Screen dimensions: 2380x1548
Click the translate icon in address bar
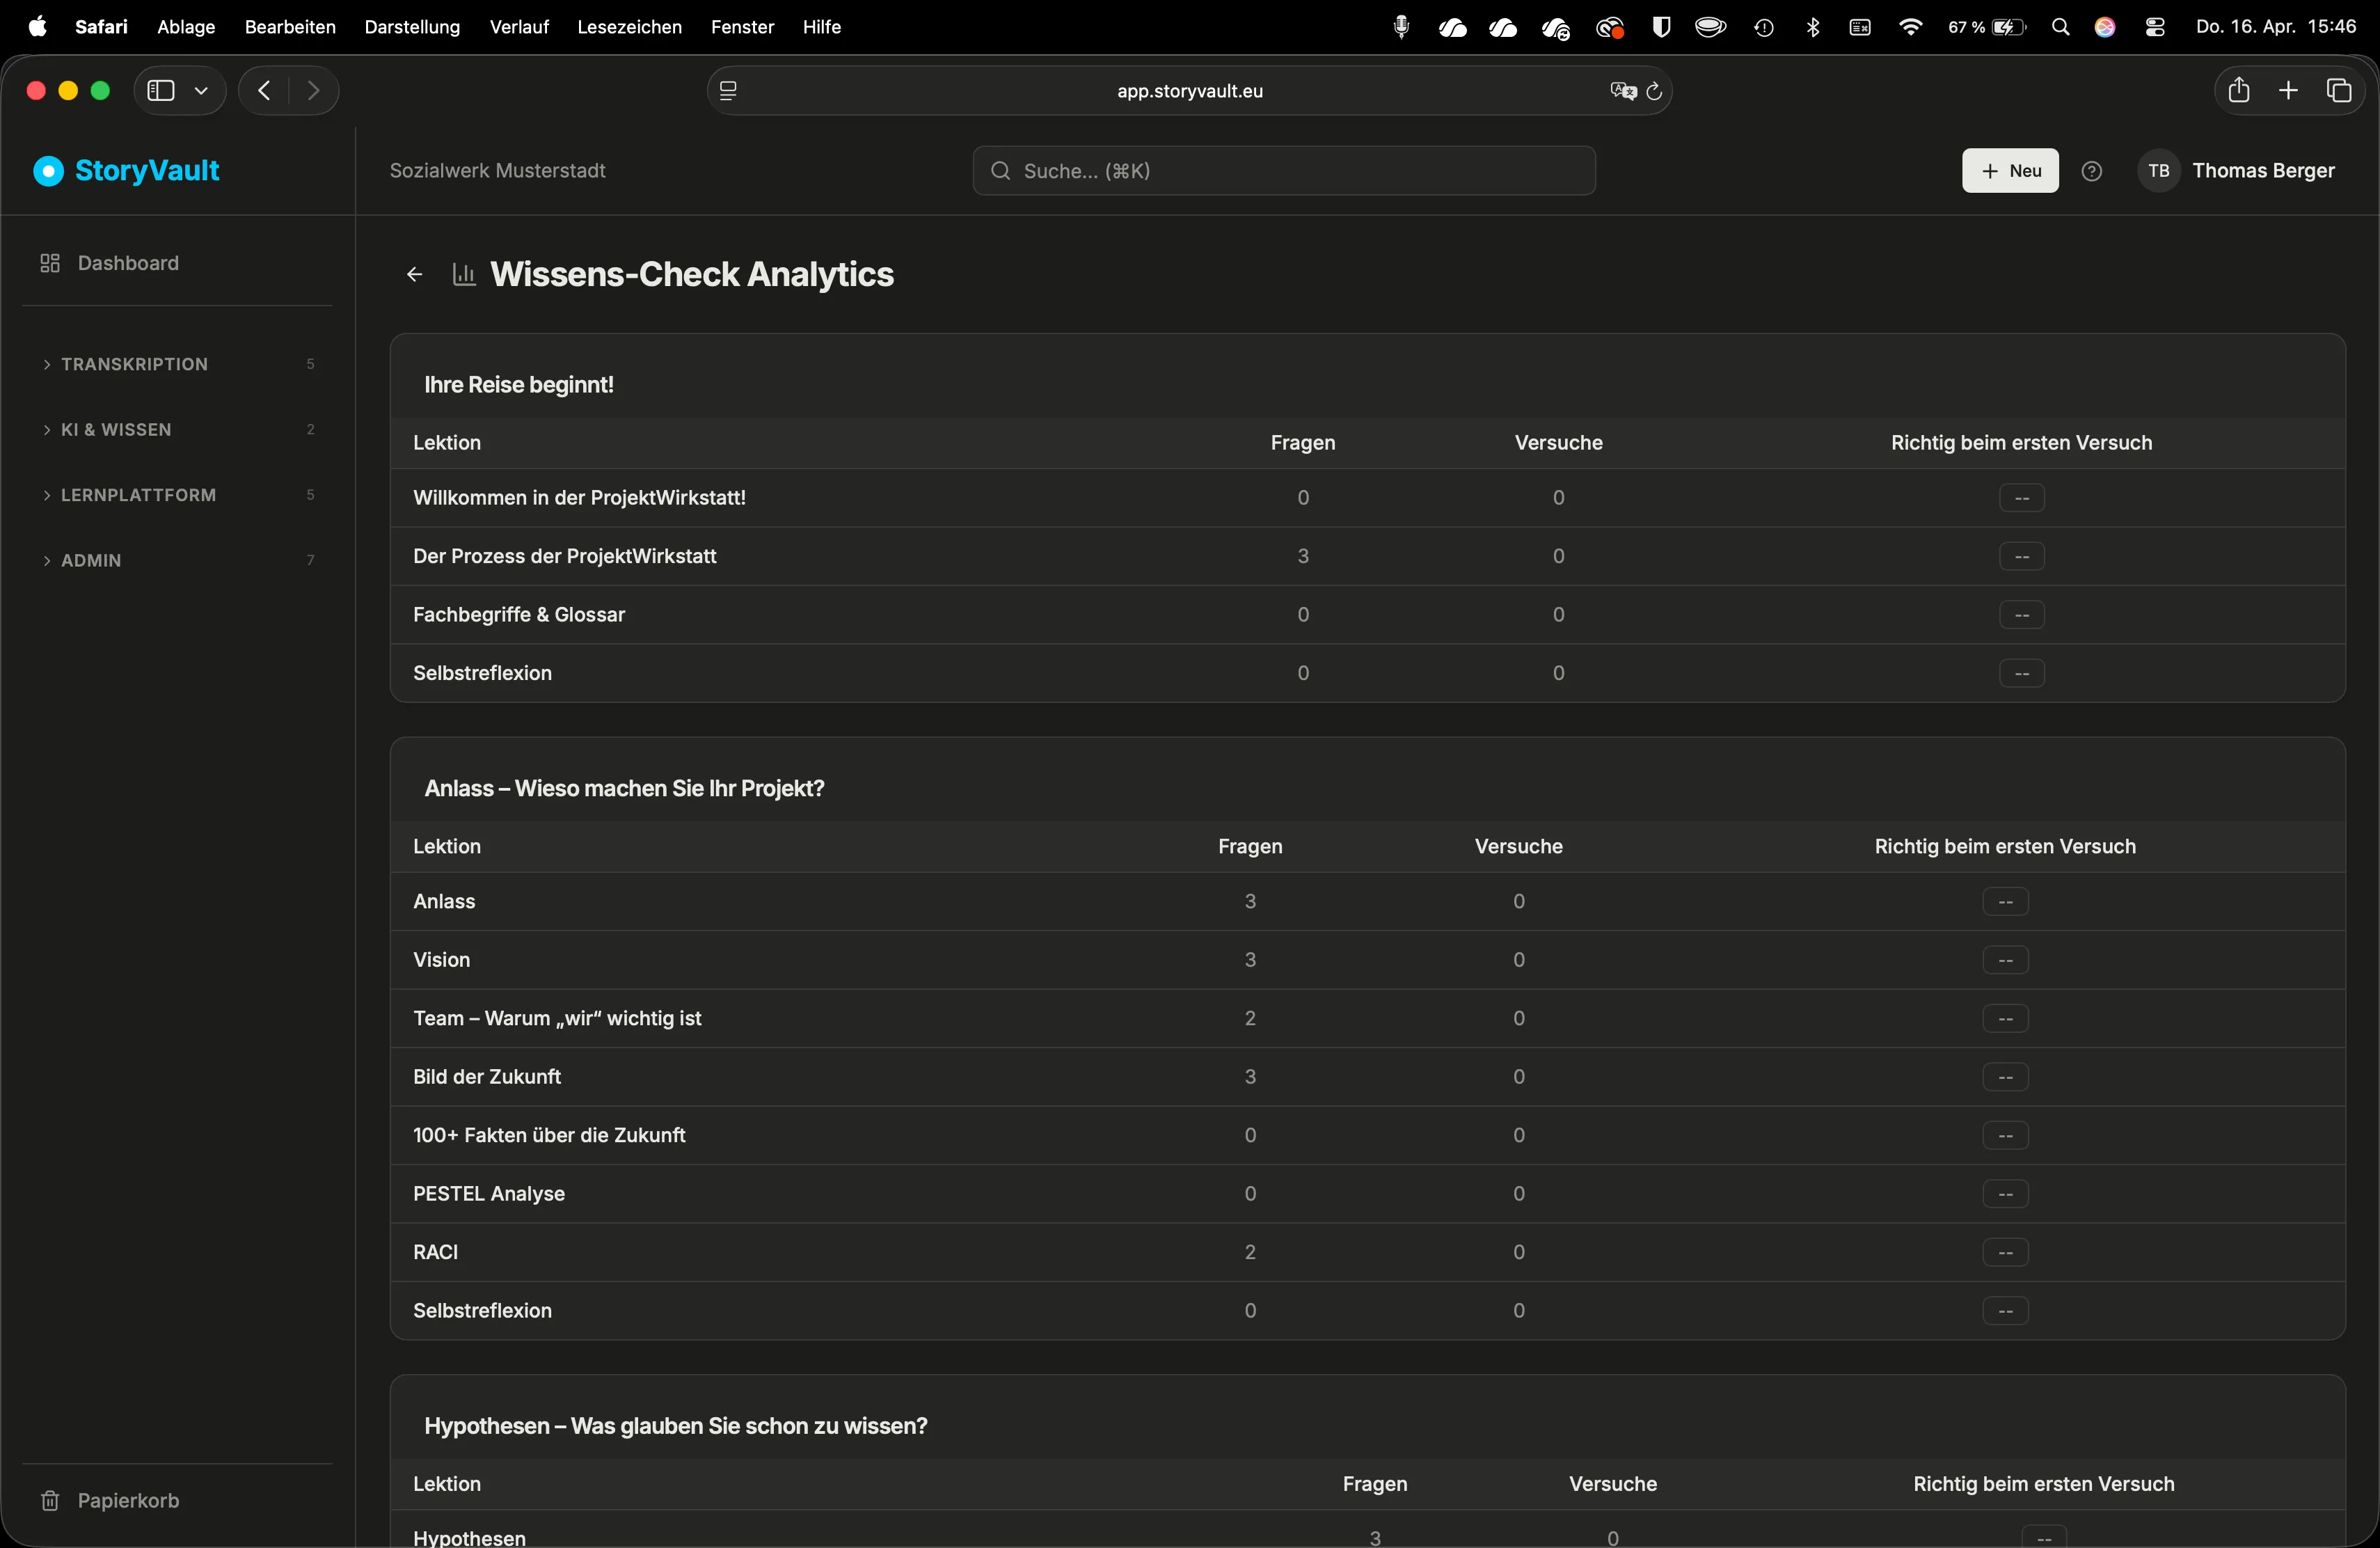(x=1623, y=91)
